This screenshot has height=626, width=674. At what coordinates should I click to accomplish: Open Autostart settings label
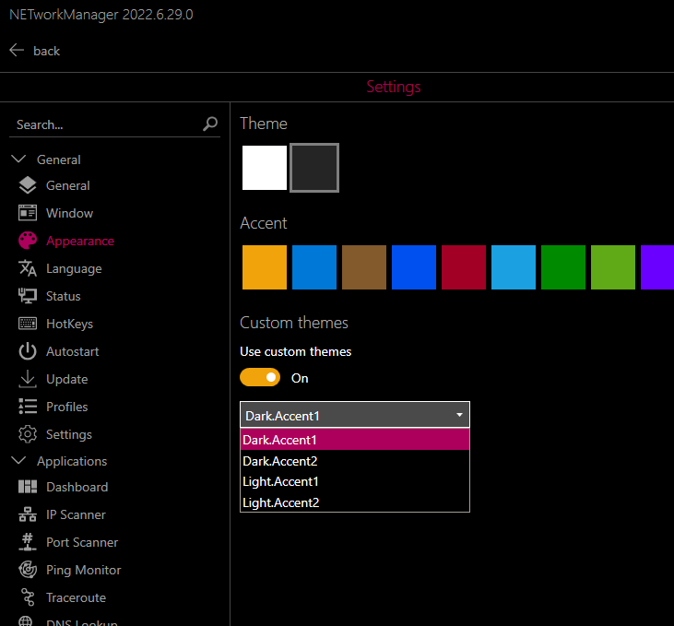[x=73, y=351]
